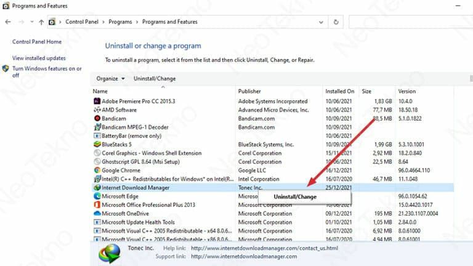Screen dimensions: 473x266
Task: Go to Control Panel Home
Action: [x=37, y=42]
